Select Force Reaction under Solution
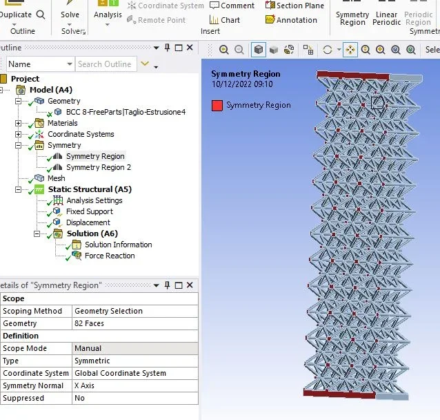The width and height of the screenshot is (440, 420). 109,256
